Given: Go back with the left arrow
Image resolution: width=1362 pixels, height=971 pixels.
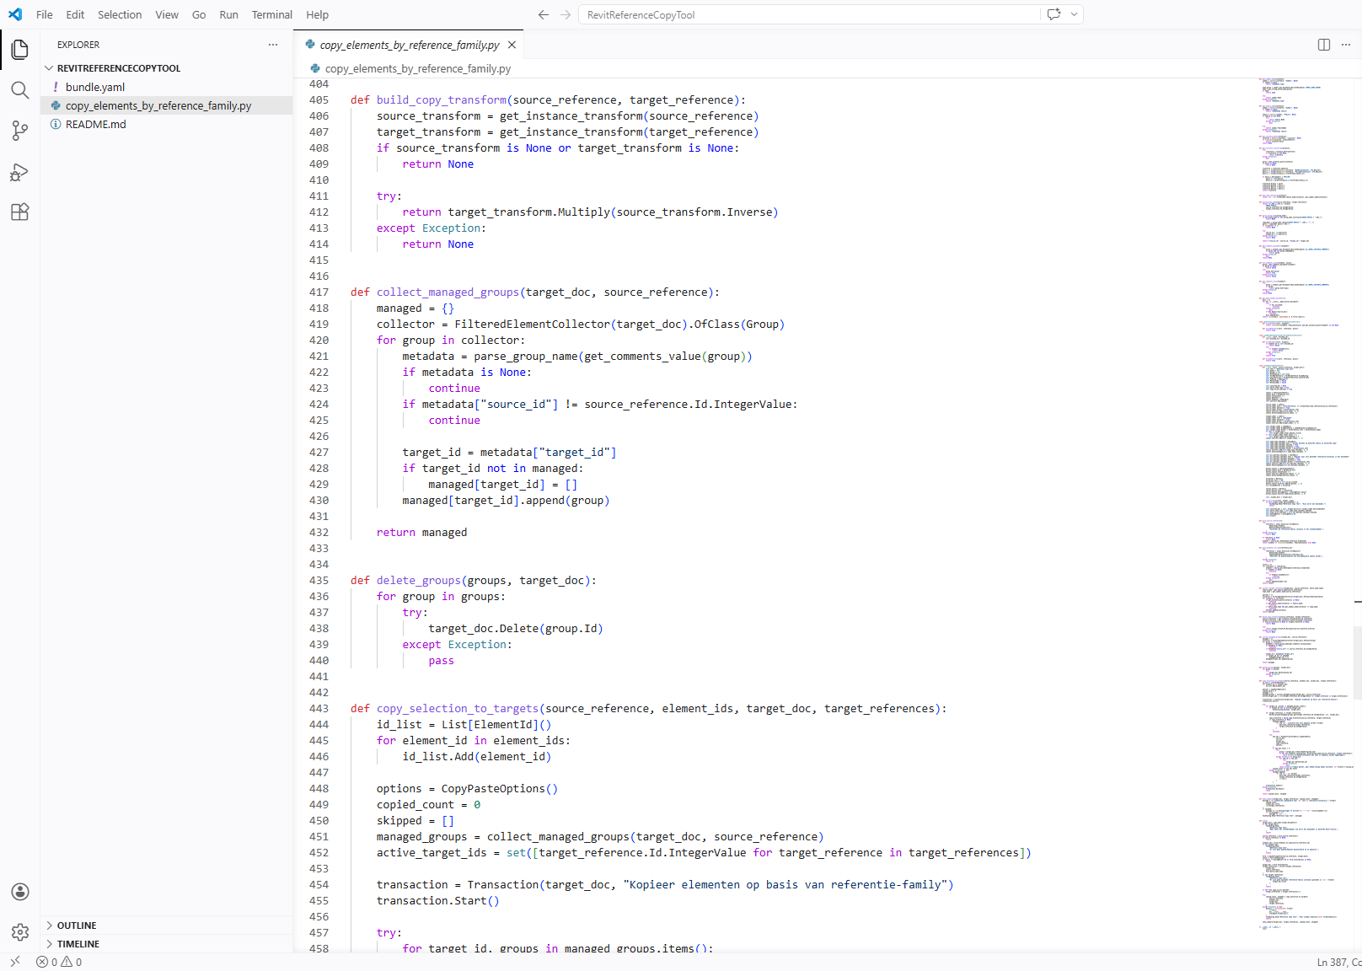Looking at the screenshot, I should (544, 14).
